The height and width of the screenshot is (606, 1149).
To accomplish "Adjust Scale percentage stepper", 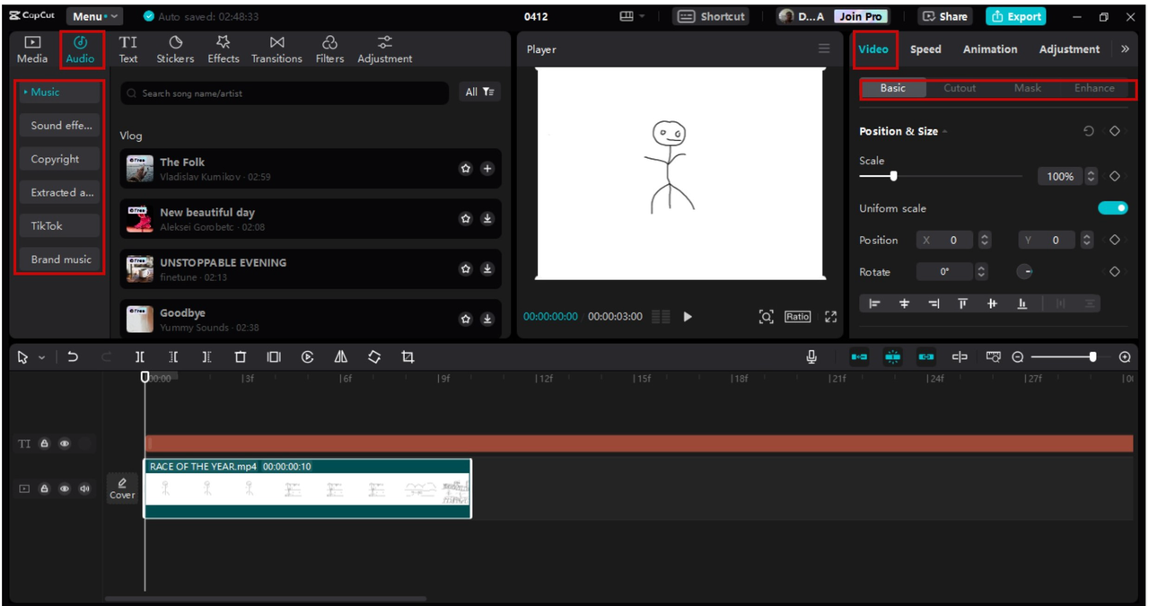I will click(x=1091, y=177).
